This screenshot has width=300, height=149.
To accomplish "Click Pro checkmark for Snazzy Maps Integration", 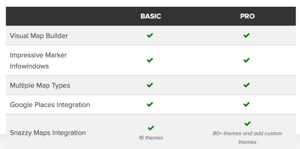I will point(247,124).
